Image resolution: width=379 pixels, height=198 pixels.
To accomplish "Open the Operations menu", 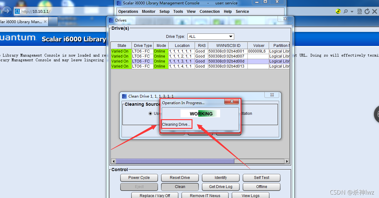I will point(128,12).
